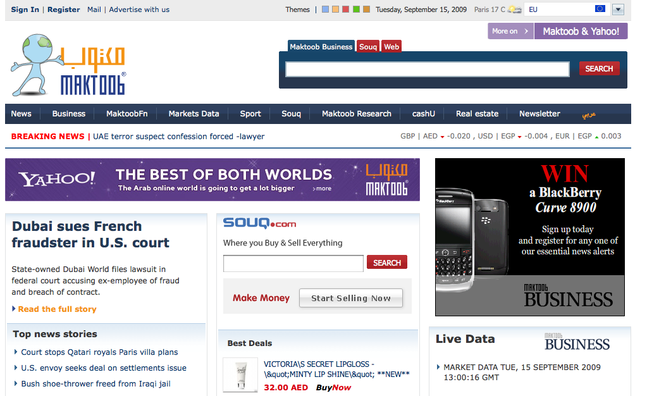This screenshot has width=647, height=396.
Task: Open the Business menu item
Action: [x=68, y=114]
